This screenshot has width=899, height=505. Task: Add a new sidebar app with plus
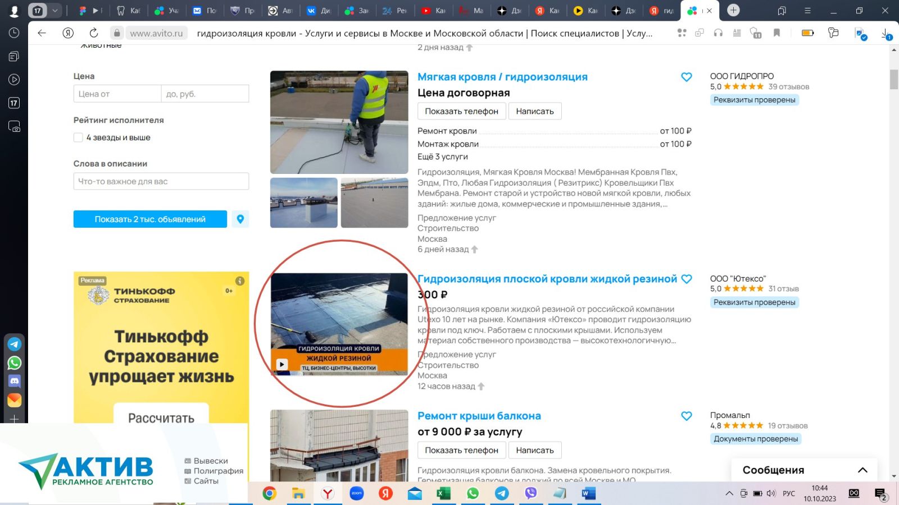(14, 419)
